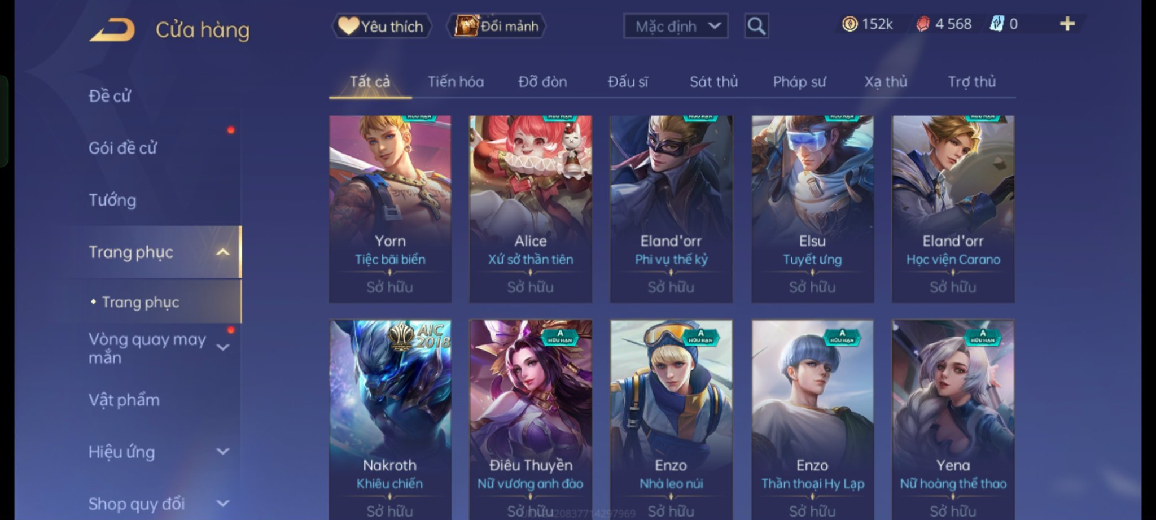The height and width of the screenshot is (520, 1156).
Task: Expand Vòng quay may mắn section
Action: click(223, 347)
